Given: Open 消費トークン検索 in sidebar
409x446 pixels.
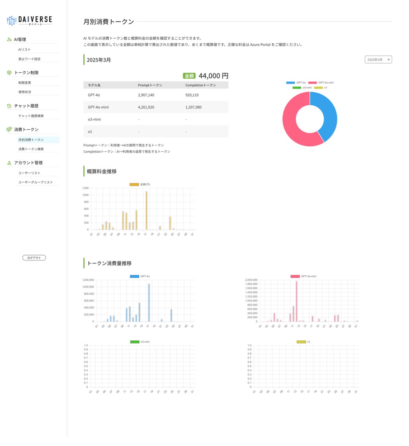Looking at the screenshot, I should [x=31, y=149].
